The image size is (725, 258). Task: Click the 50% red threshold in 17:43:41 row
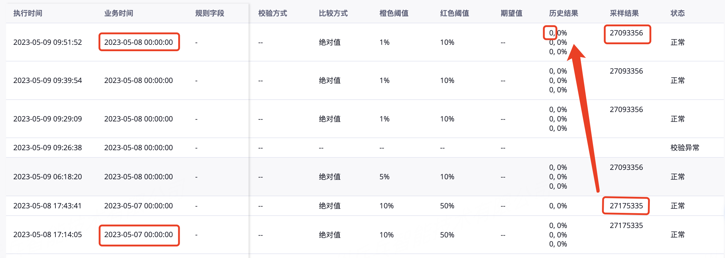(x=447, y=206)
